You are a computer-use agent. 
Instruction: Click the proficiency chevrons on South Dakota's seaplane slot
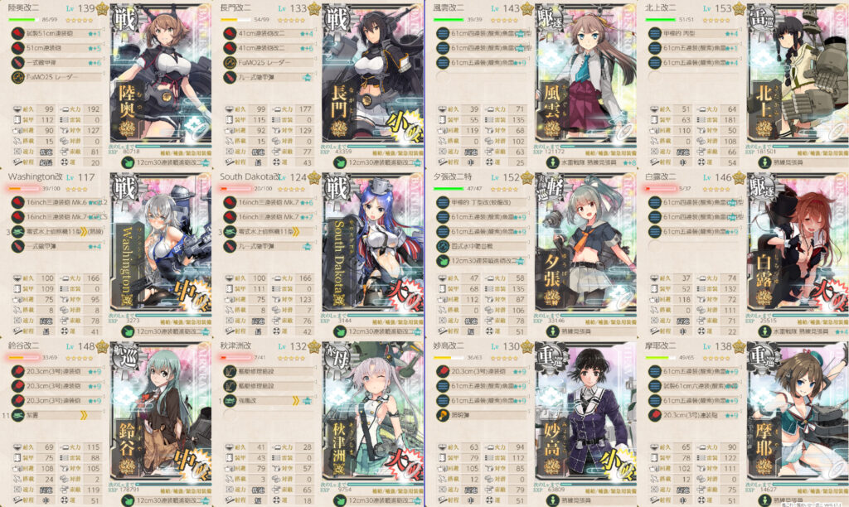[296, 232]
